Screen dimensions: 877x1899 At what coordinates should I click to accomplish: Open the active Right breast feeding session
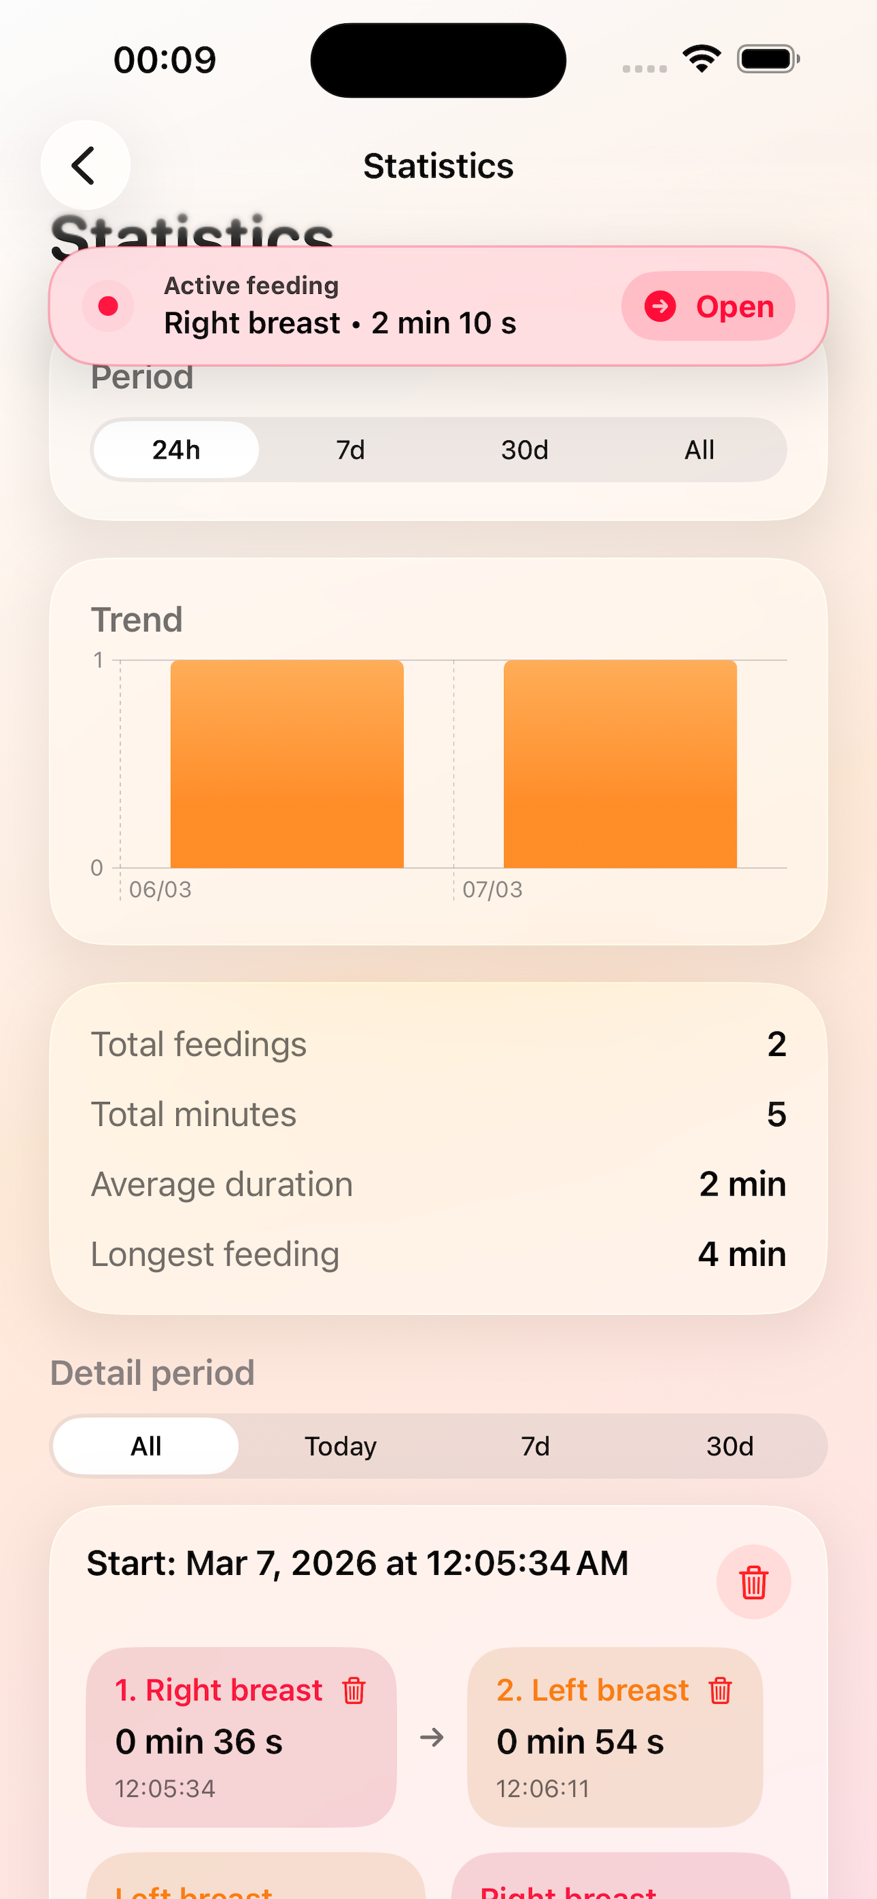point(707,307)
